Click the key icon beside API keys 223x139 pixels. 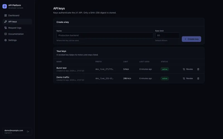pos(6,22)
